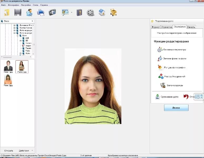Click the star icon beside Подготовка фото

tap(152, 21)
